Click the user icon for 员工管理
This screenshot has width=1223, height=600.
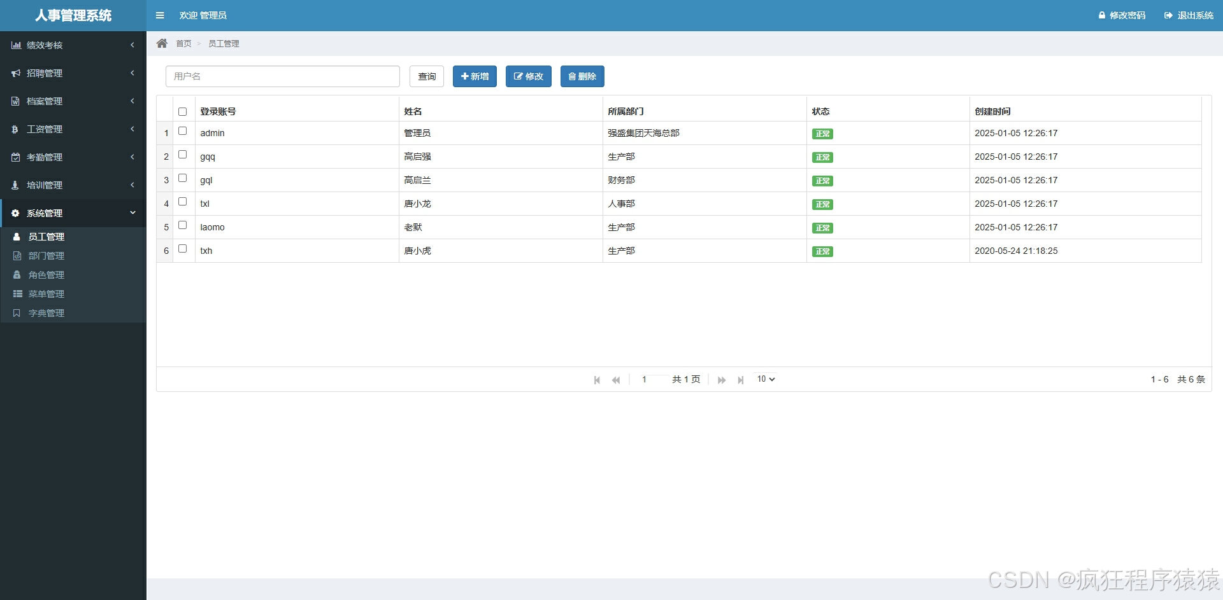tap(17, 237)
